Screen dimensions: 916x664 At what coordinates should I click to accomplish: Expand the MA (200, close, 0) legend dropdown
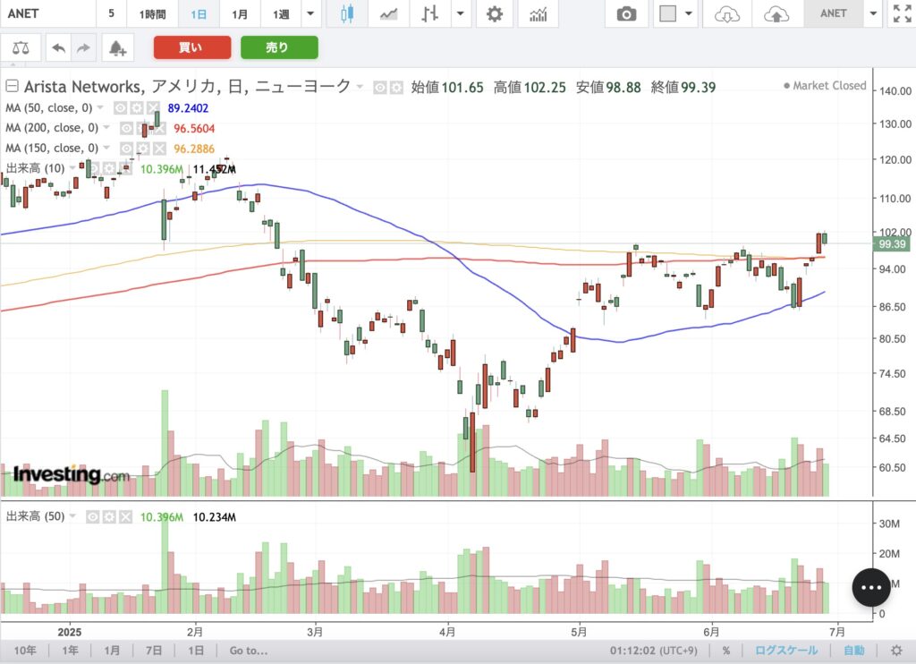[106, 129]
